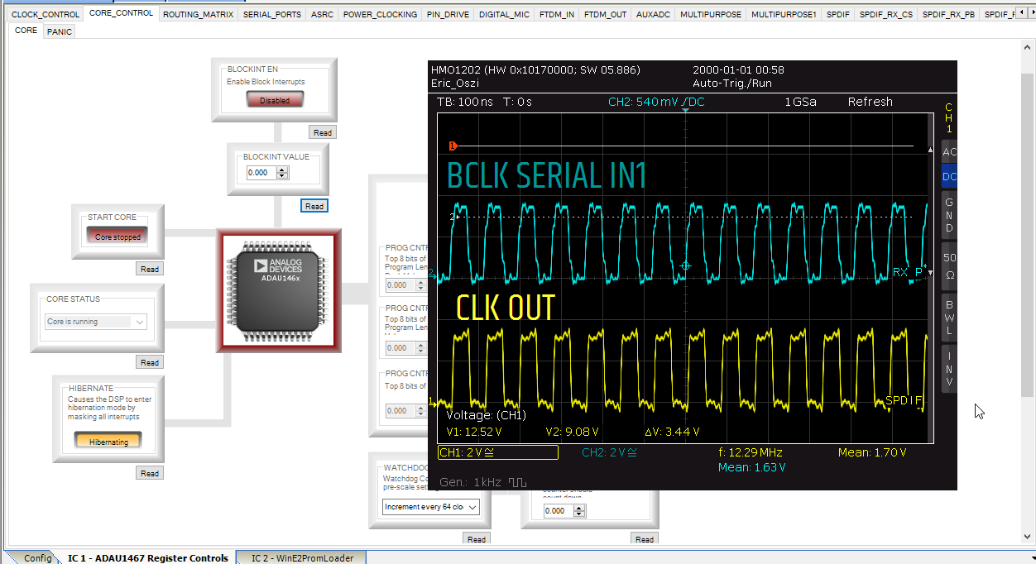The height and width of the screenshot is (564, 1036).
Task: Switch to the MULTIPURPOSE tab
Action: pyautogui.click(x=711, y=14)
